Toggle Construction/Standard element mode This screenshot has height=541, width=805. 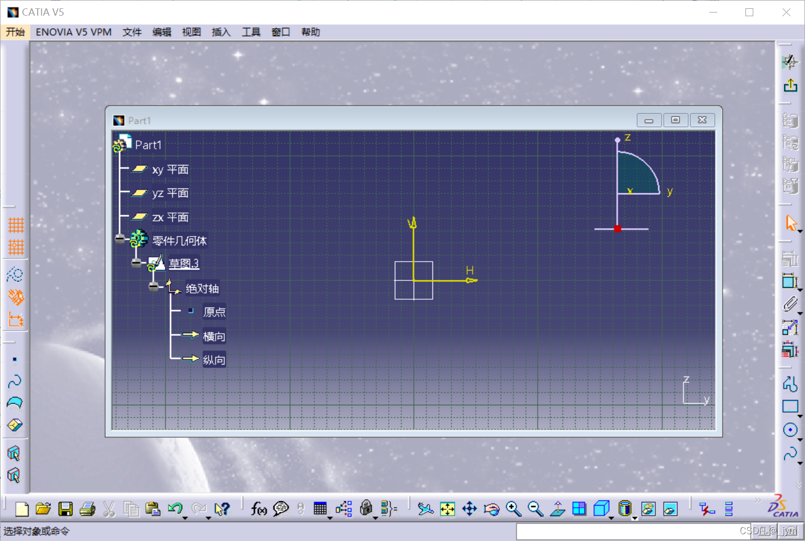[15, 274]
